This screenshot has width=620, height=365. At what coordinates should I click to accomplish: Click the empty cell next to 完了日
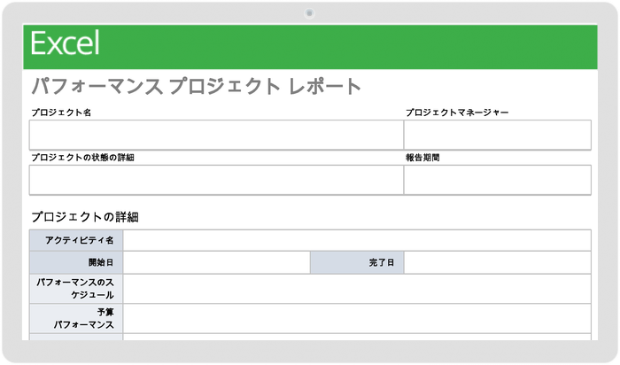point(498,262)
